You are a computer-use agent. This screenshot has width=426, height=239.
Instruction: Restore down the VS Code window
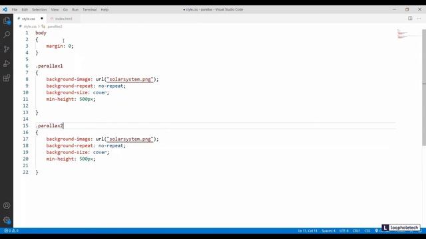click(x=407, y=9)
